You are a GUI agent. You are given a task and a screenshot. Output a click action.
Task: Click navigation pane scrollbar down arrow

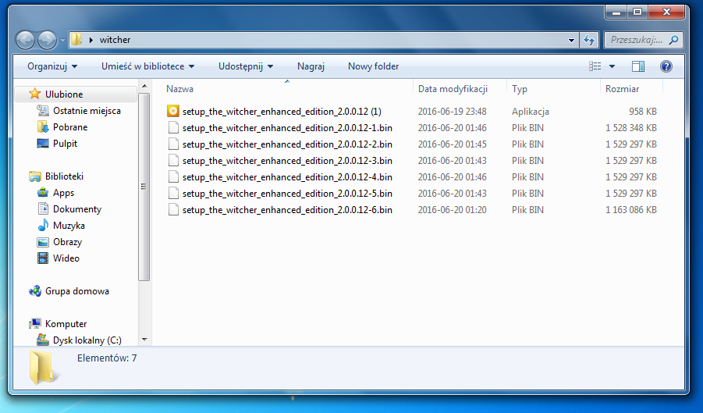coord(144,340)
